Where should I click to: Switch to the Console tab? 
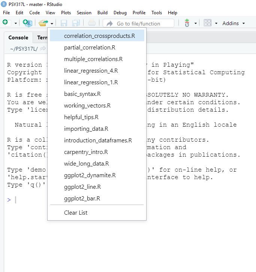(x=18, y=37)
